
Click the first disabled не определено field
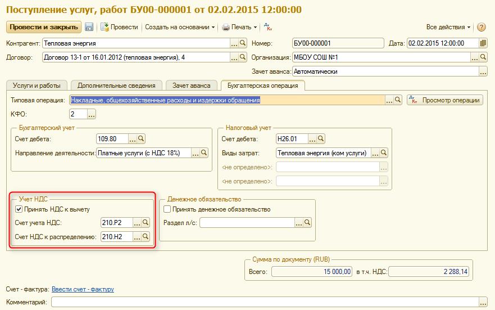click(328, 167)
